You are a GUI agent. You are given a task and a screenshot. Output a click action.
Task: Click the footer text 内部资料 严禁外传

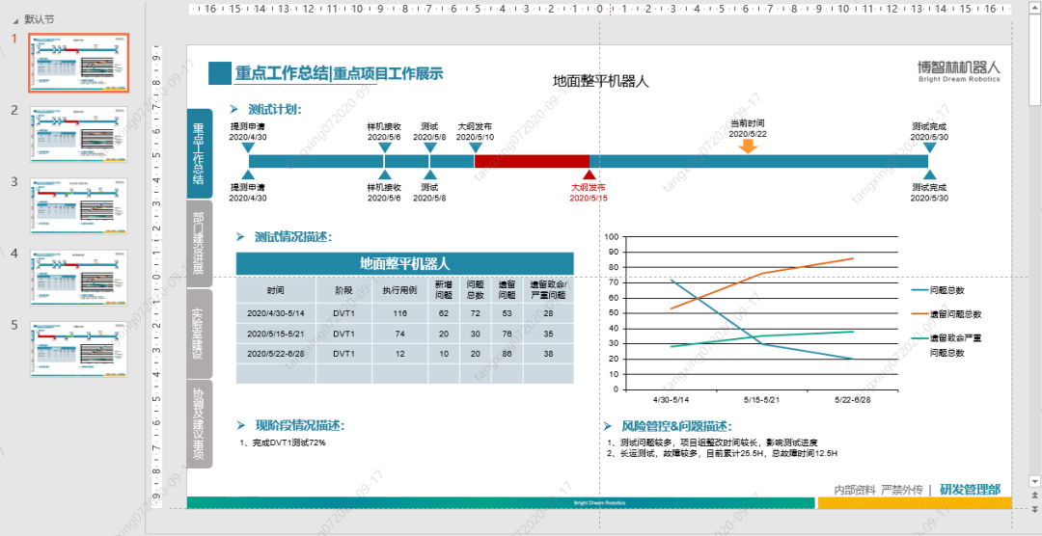[879, 490]
